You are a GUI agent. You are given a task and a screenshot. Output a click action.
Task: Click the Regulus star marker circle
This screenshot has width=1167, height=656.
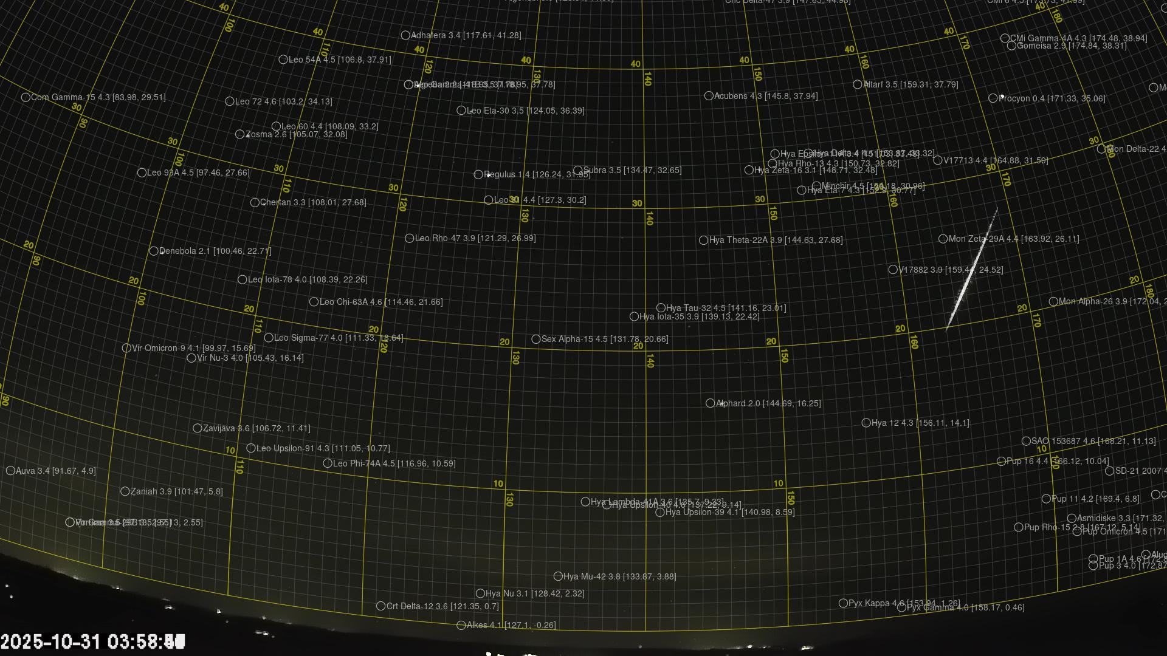(478, 174)
